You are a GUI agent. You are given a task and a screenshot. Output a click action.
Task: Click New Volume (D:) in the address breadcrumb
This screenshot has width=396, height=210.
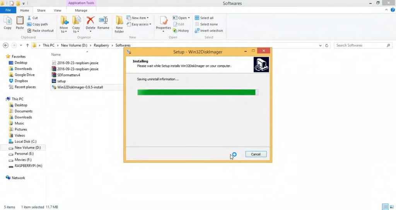74,45
